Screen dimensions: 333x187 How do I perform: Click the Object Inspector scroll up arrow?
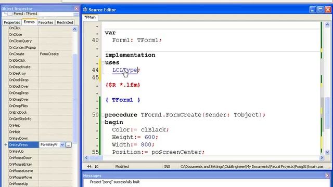tap(74, 29)
